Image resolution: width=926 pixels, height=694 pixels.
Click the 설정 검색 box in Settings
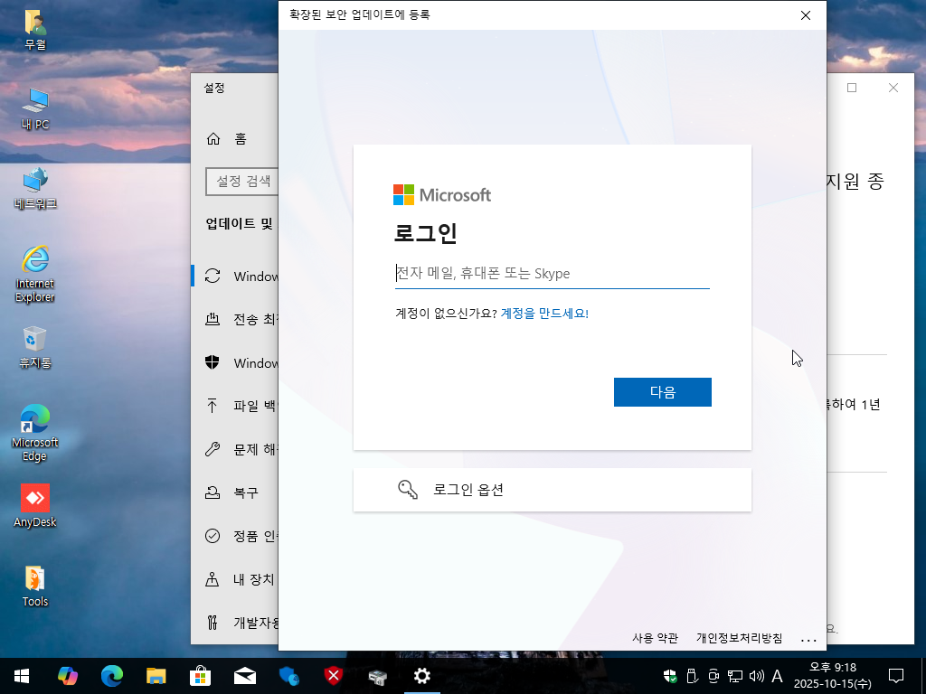point(242,181)
